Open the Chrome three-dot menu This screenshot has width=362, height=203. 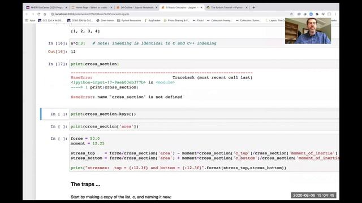point(335,14)
